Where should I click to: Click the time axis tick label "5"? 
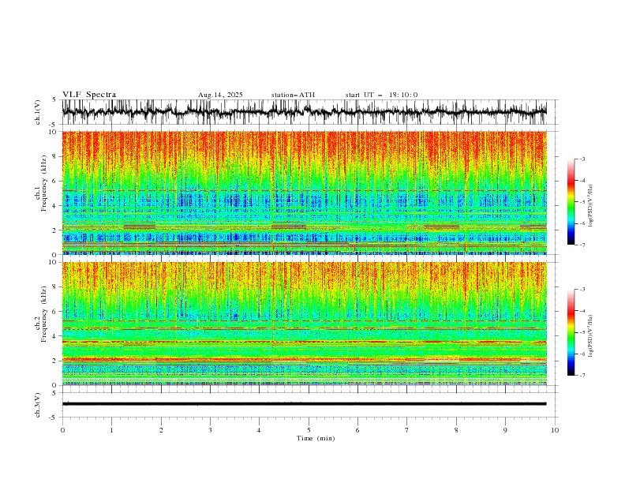coord(309,430)
